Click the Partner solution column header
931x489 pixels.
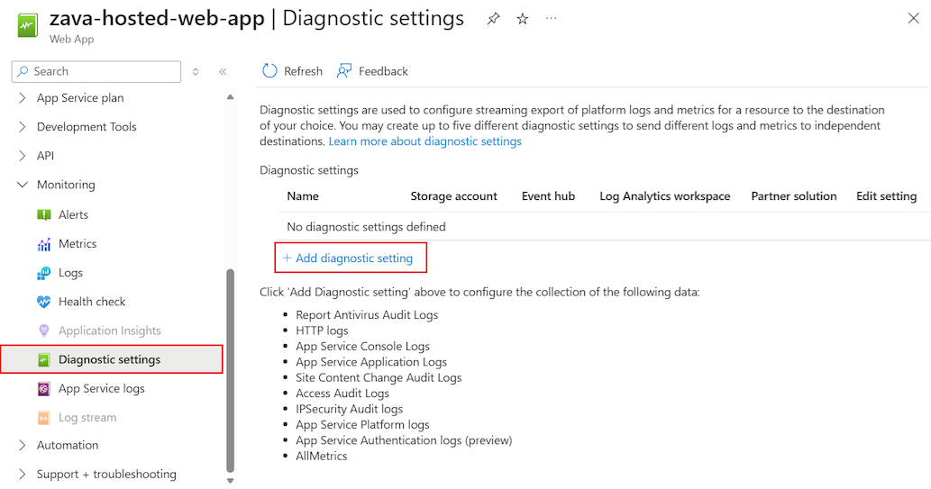tap(794, 196)
